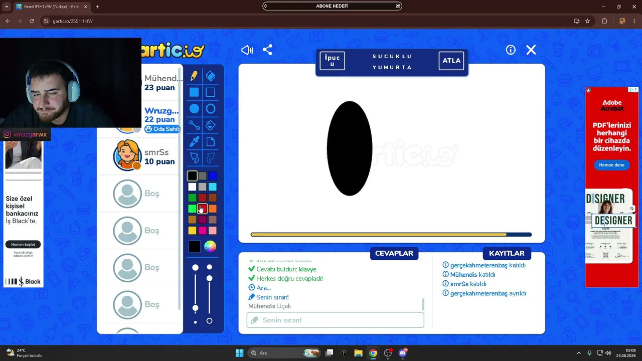Exit the room with the X icon

(x=531, y=50)
